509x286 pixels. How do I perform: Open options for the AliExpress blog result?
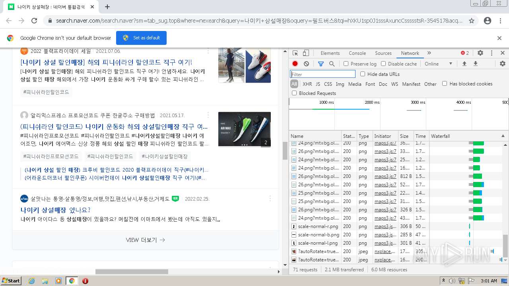208,115
